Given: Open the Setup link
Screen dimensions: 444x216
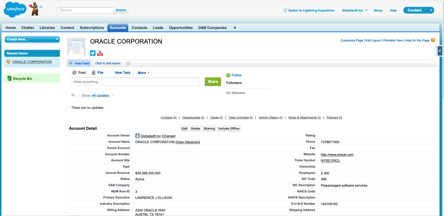Looking at the screenshot, I should [x=378, y=10].
